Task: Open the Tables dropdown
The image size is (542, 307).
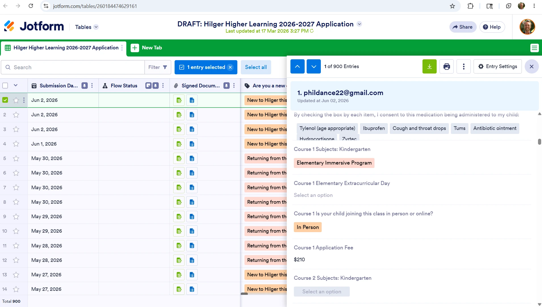Action: (87, 27)
